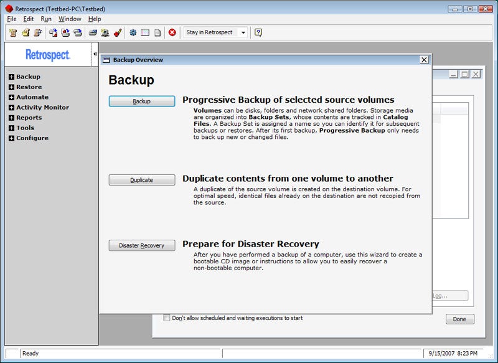
Task: Open the Help menu
Action: [95, 19]
